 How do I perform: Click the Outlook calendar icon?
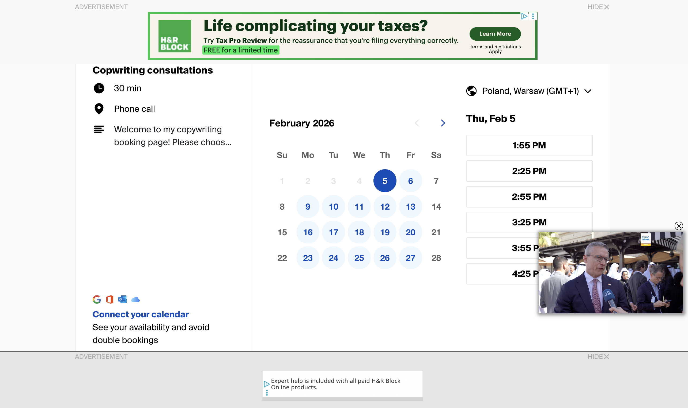point(123,299)
